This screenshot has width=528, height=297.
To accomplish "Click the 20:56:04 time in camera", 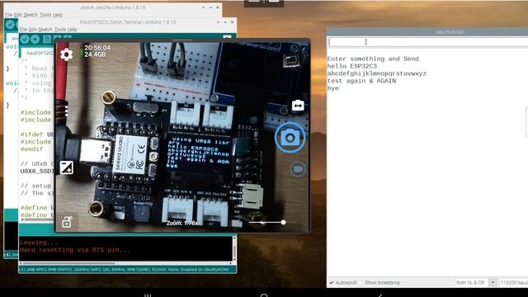I will [x=97, y=48].
